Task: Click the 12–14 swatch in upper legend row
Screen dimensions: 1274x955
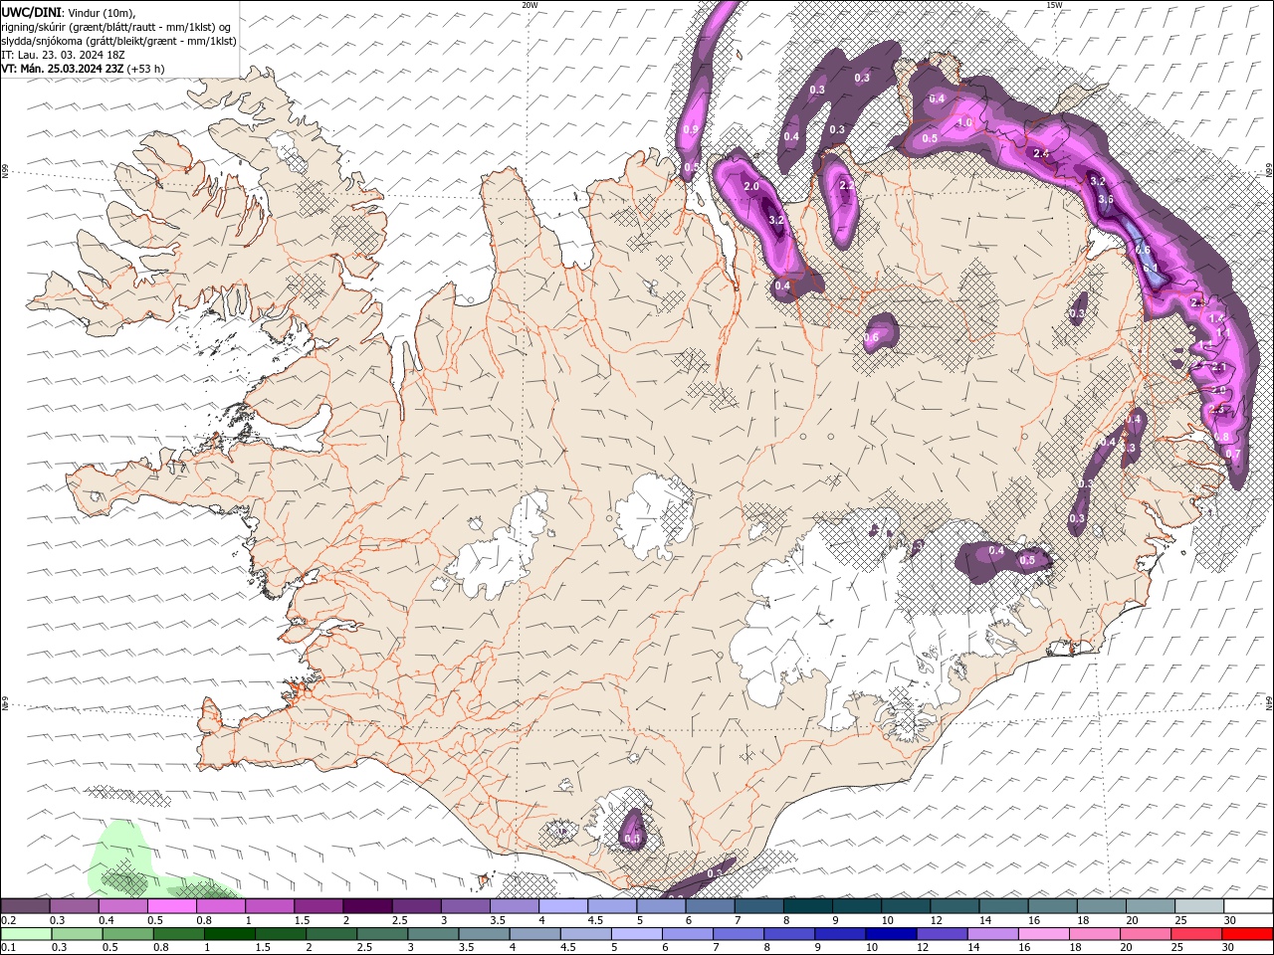Action: pyautogui.click(x=954, y=905)
